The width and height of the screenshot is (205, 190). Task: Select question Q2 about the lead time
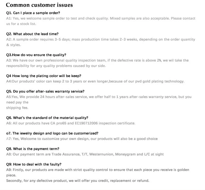point(32,34)
